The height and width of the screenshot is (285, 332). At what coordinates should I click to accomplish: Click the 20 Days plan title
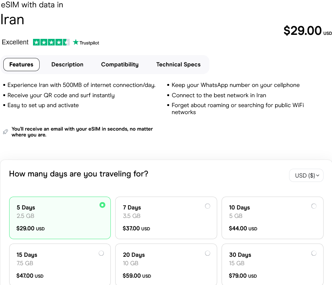(133, 255)
